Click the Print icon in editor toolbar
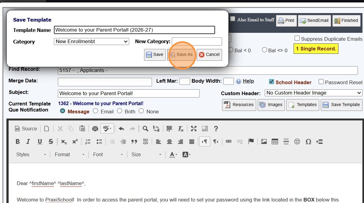This screenshot has height=203, width=364. [95, 129]
